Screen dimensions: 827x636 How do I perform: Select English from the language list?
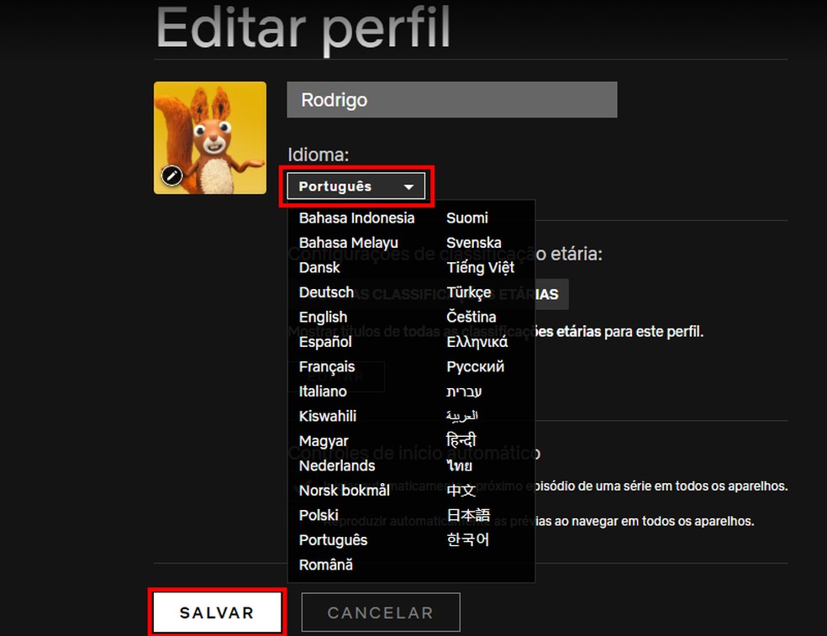click(x=323, y=317)
